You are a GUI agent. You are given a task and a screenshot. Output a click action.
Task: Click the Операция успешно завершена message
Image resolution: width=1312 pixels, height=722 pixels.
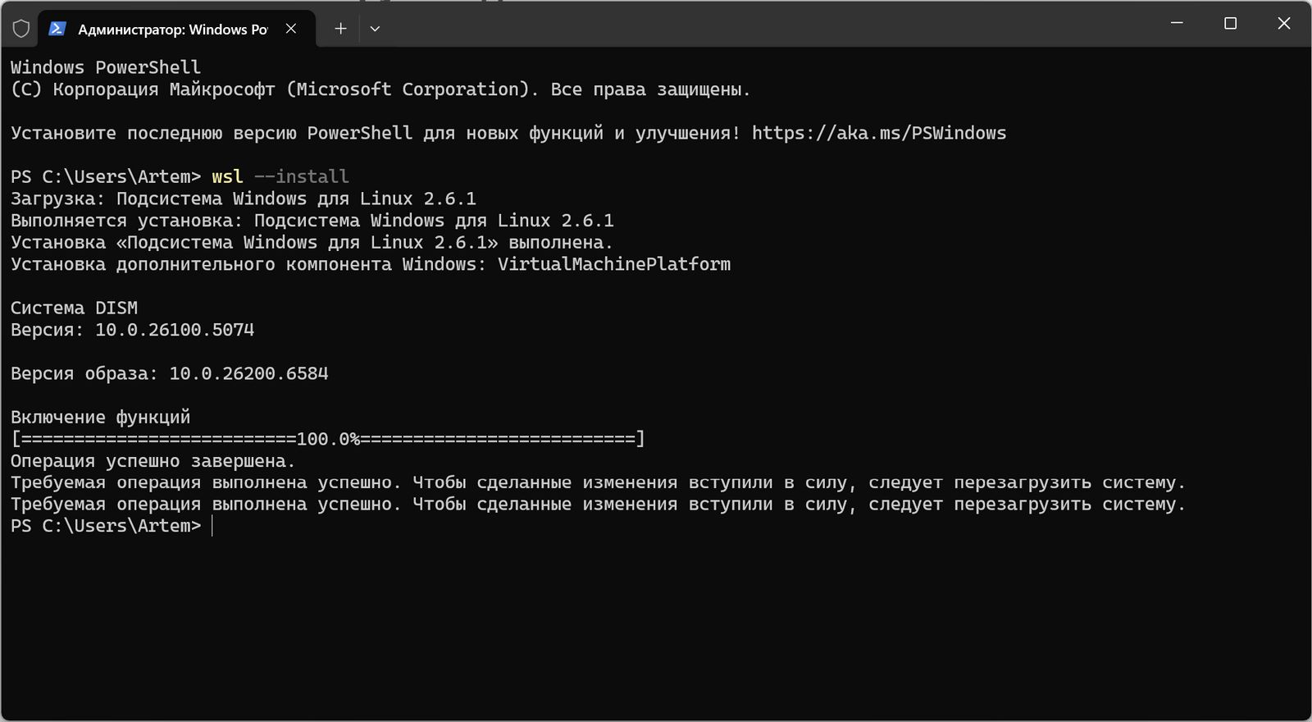click(153, 461)
